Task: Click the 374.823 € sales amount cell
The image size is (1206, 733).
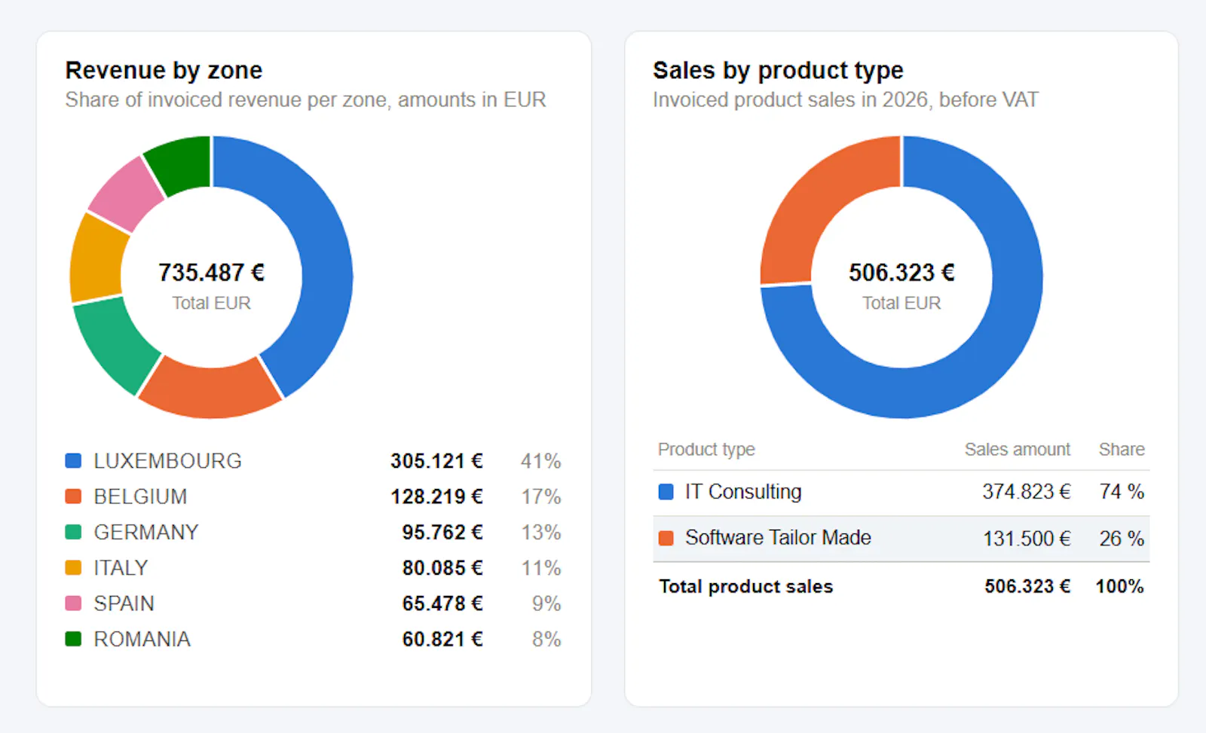Action: [x=1027, y=492]
